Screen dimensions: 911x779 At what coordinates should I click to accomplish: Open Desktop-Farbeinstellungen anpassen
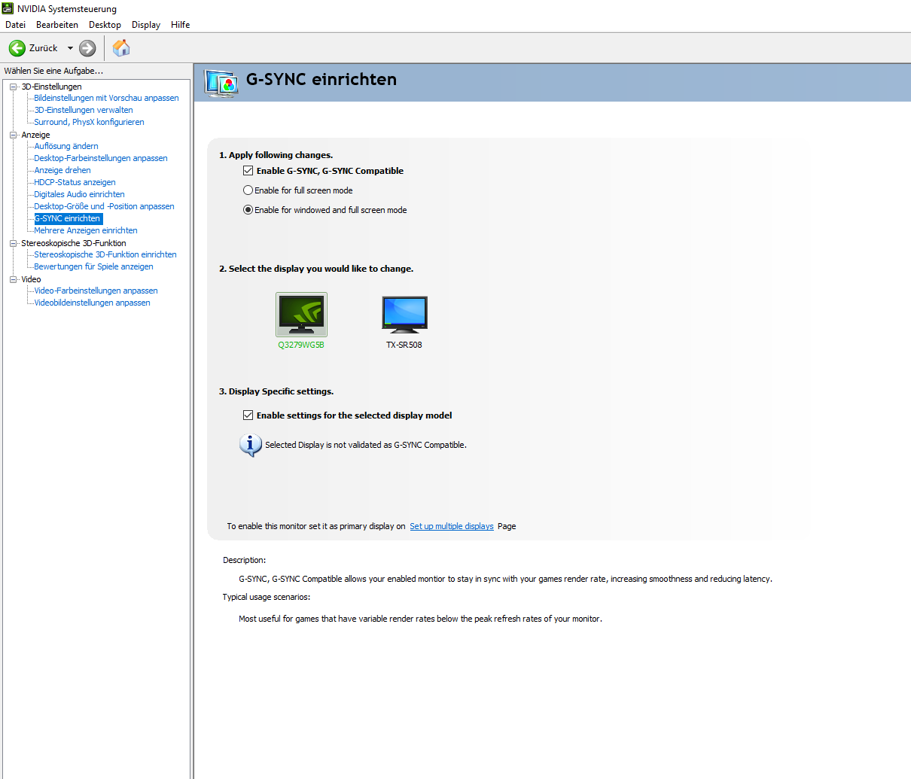coord(101,158)
